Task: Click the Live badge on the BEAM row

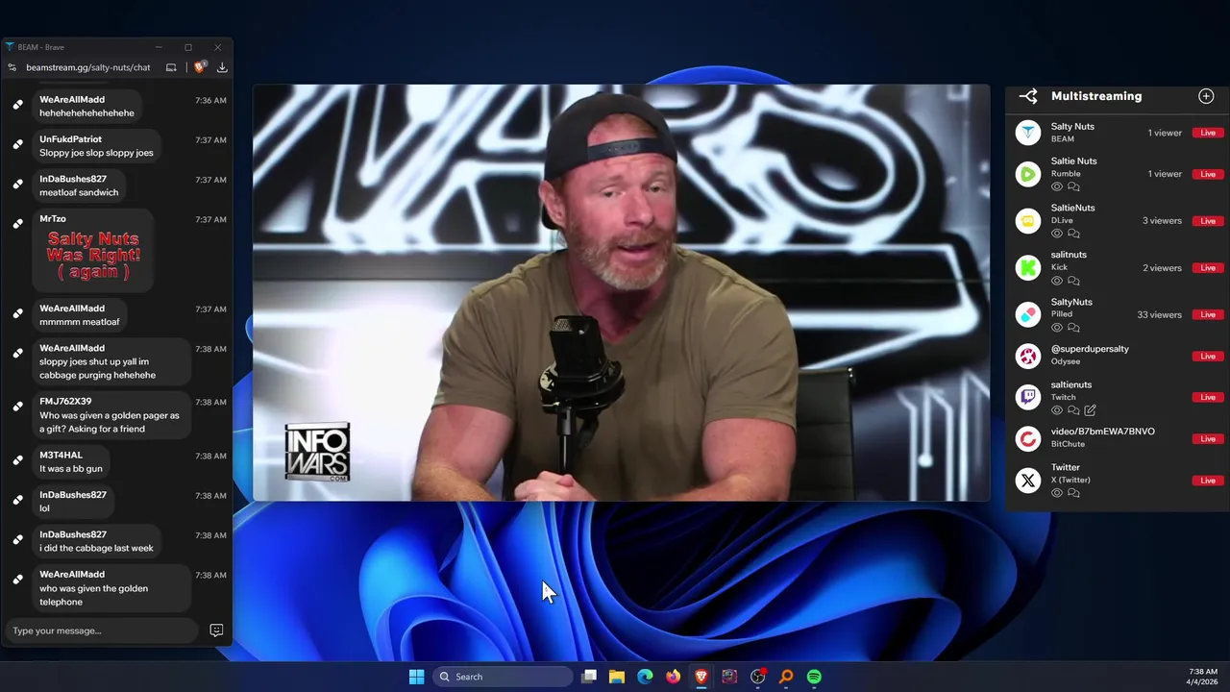Action: pyautogui.click(x=1208, y=133)
